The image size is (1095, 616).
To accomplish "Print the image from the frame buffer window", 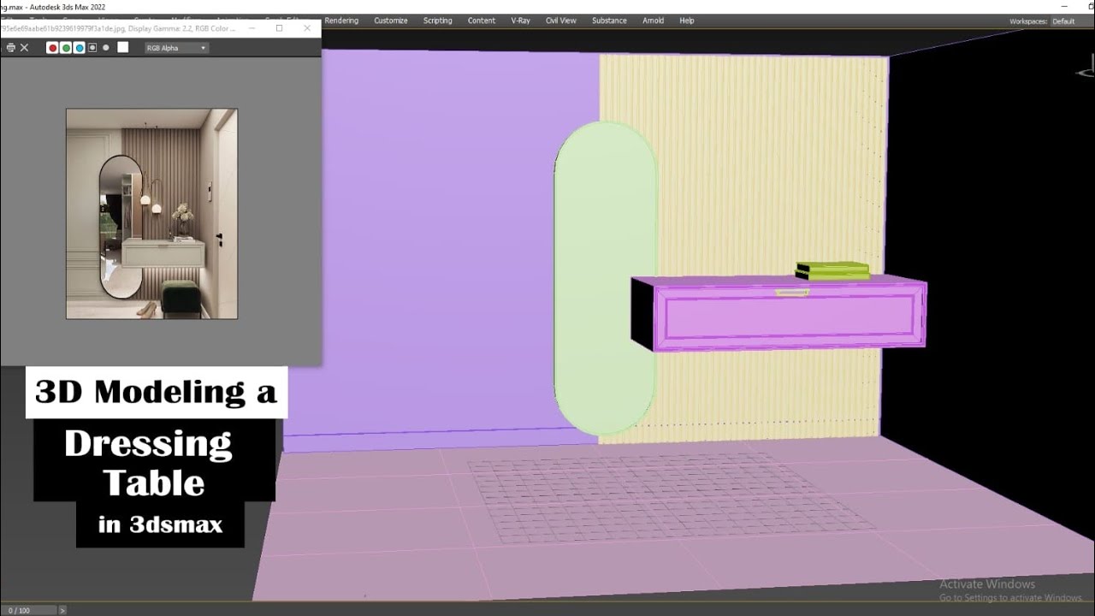I will 10,48.
